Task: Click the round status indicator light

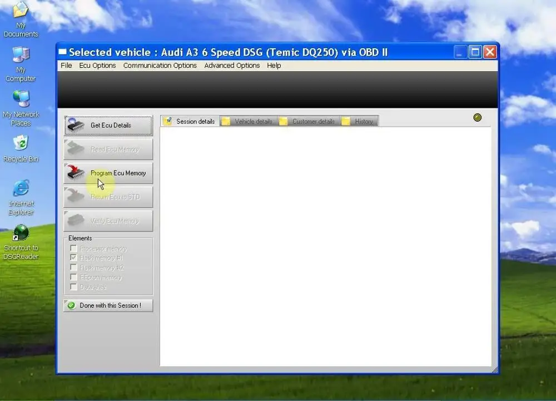Action: pos(477,118)
